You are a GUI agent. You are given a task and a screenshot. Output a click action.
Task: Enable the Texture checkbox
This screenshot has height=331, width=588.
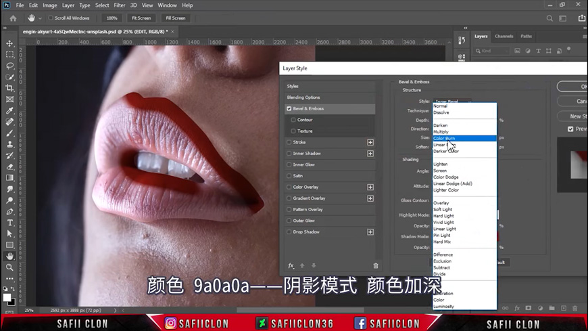293,131
